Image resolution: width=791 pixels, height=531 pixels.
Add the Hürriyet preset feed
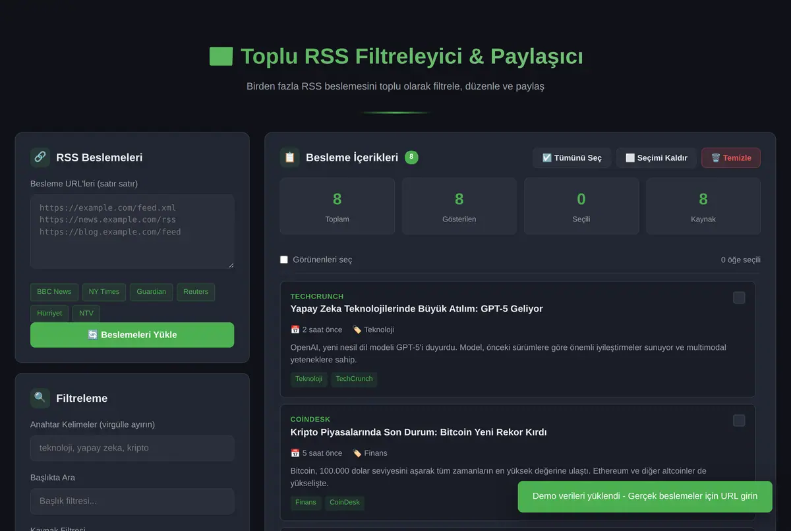[x=49, y=313]
